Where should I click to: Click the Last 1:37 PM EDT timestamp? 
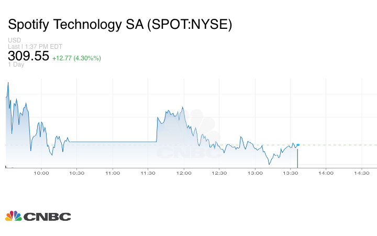point(36,47)
